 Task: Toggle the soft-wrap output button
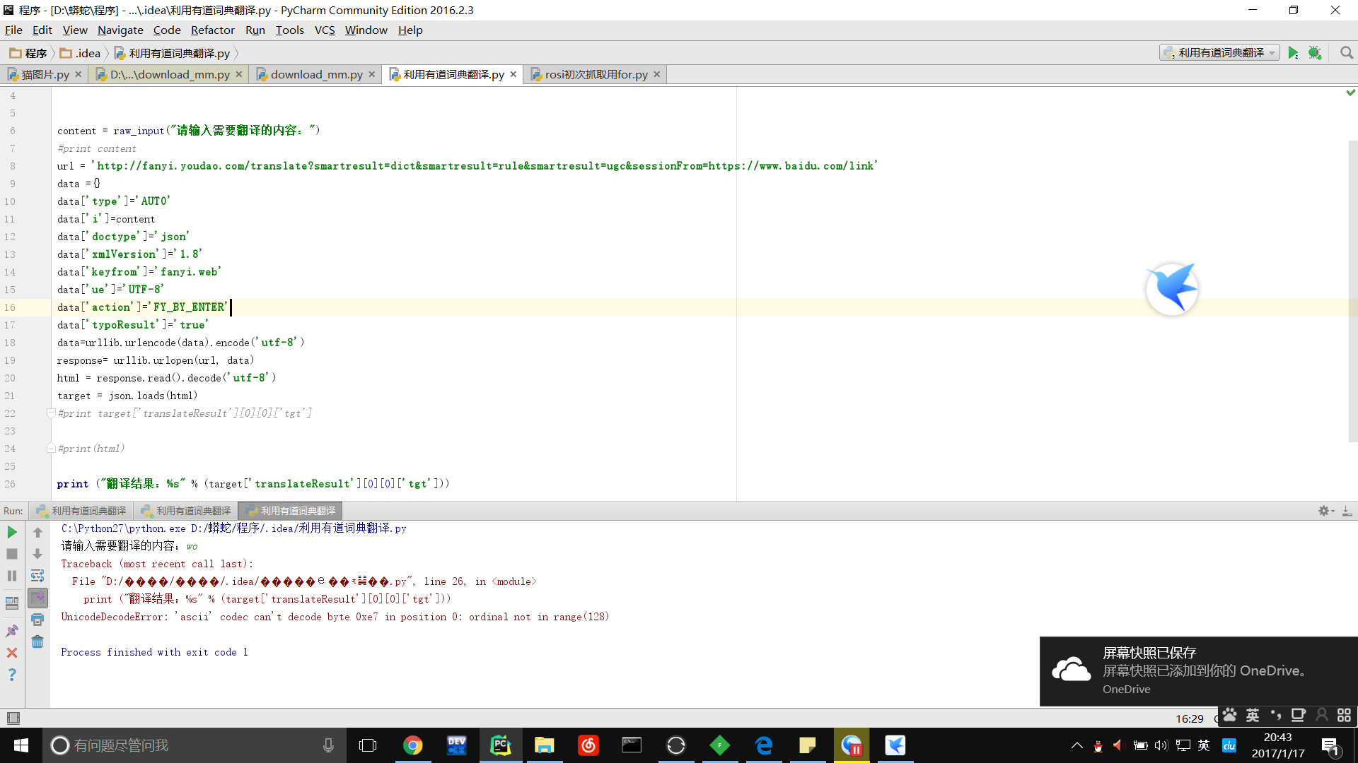point(37,576)
